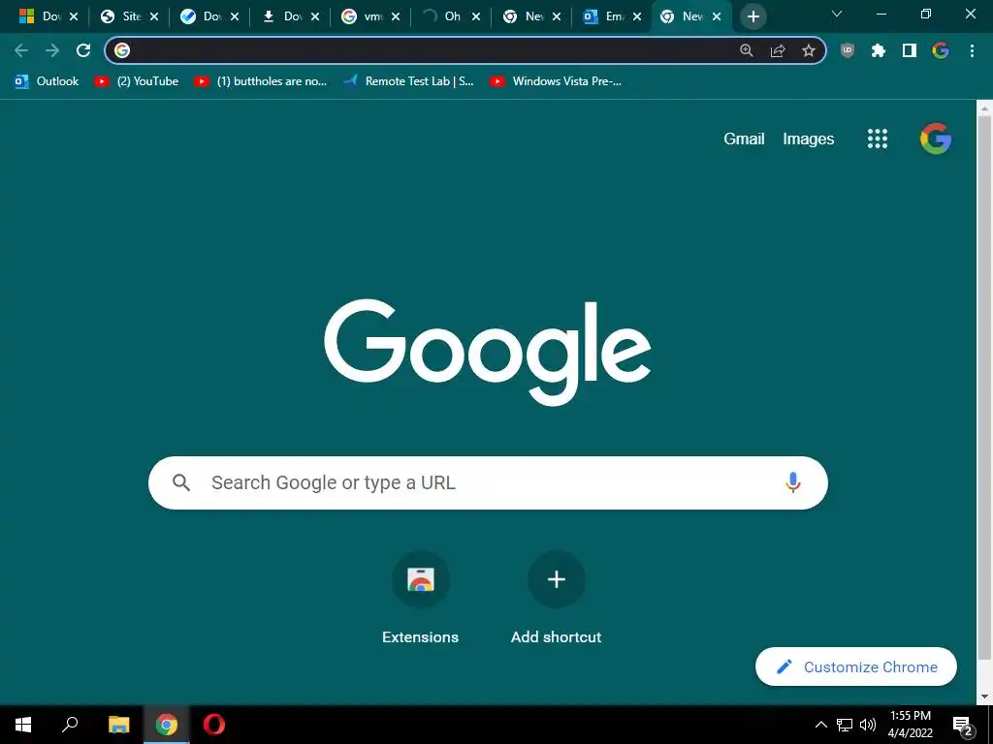Open the Windows Vista Pre- bookmark

click(556, 81)
